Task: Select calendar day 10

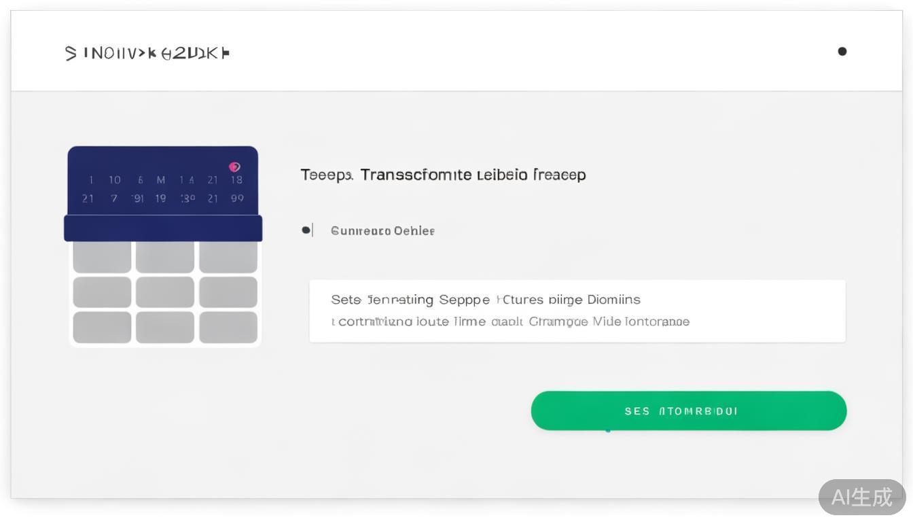Action: click(115, 180)
